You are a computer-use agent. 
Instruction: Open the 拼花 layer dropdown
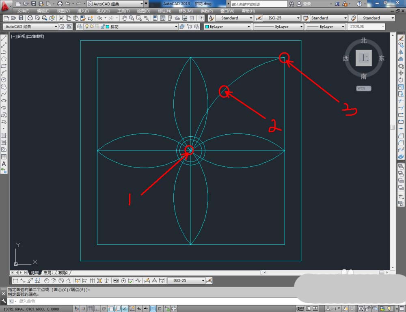coord(176,27)
